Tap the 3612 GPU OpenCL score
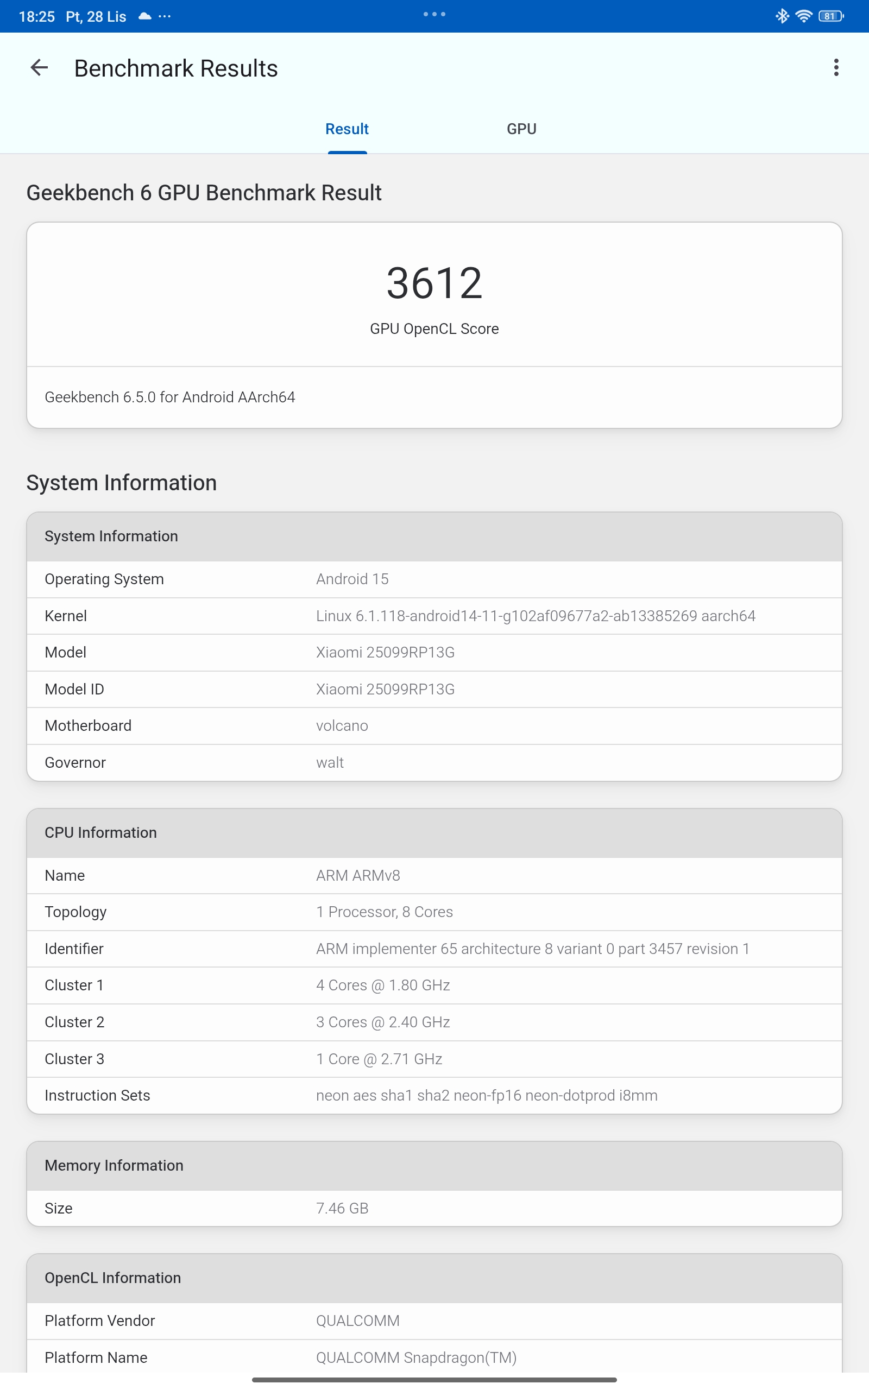Screen dimensions: 869x1390 click(x=434, y=283)
